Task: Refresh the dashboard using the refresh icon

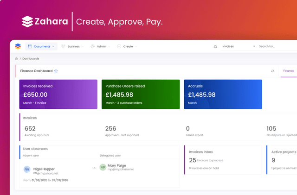Action: coord(272,71)
